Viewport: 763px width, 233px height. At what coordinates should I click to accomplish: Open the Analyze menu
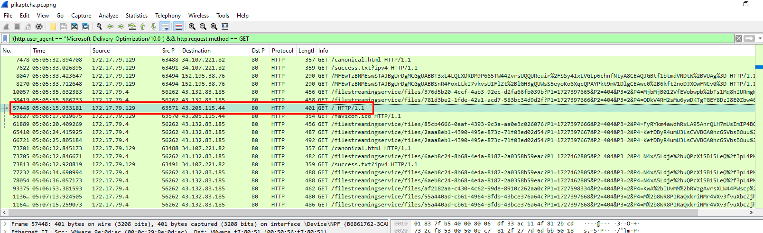109,16
